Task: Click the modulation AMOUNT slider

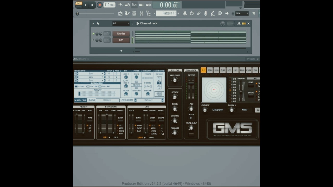Action: (97, 93)
